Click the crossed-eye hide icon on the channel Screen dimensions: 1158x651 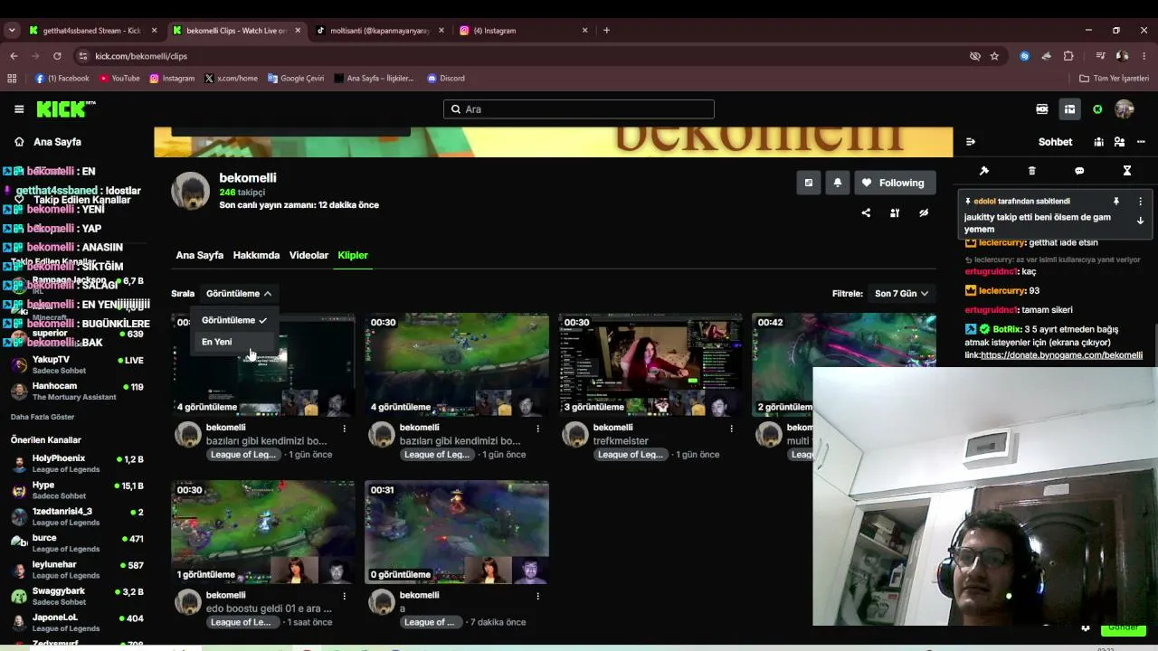pos(924,213)
